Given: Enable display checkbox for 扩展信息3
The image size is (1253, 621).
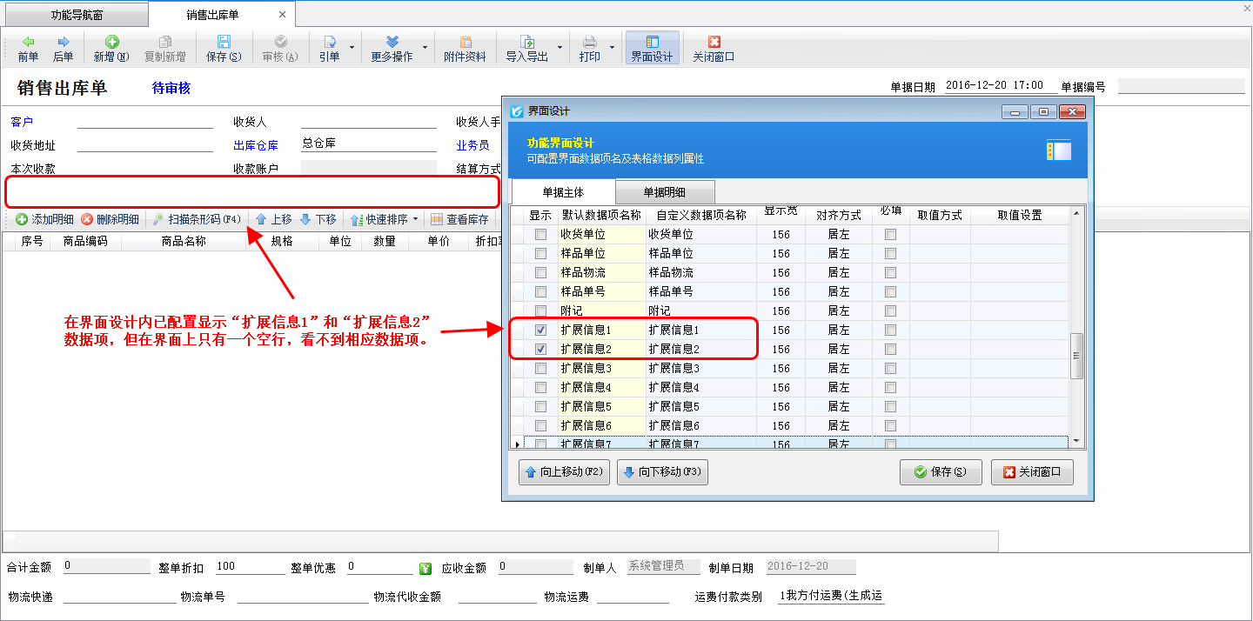Looking at the screenshot, I should click(541, 369).
